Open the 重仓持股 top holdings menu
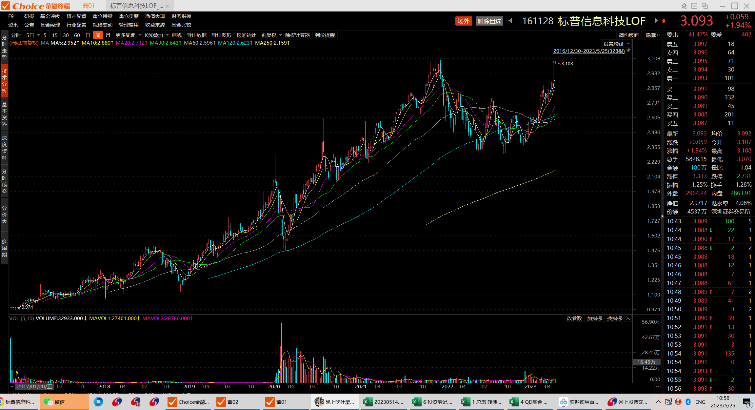Viewport: 755px width, 410px height. point(102,16)
